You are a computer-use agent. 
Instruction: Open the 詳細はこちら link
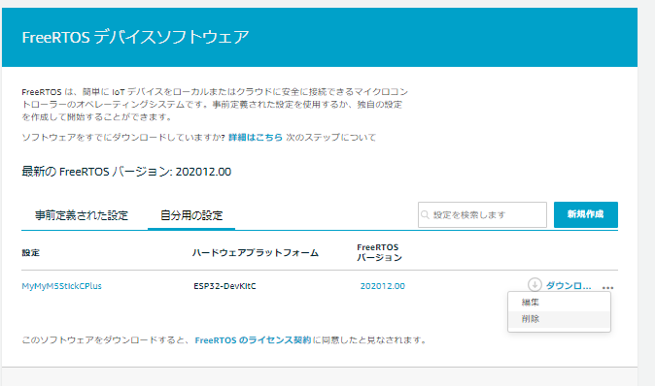pyautogui.click(x=256, y=137)
